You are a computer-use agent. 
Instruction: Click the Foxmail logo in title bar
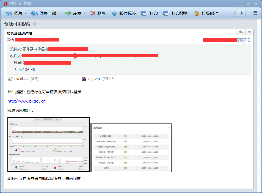click(6, 4)
